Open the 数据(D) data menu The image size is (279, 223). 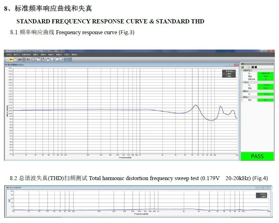pos(59,55)
